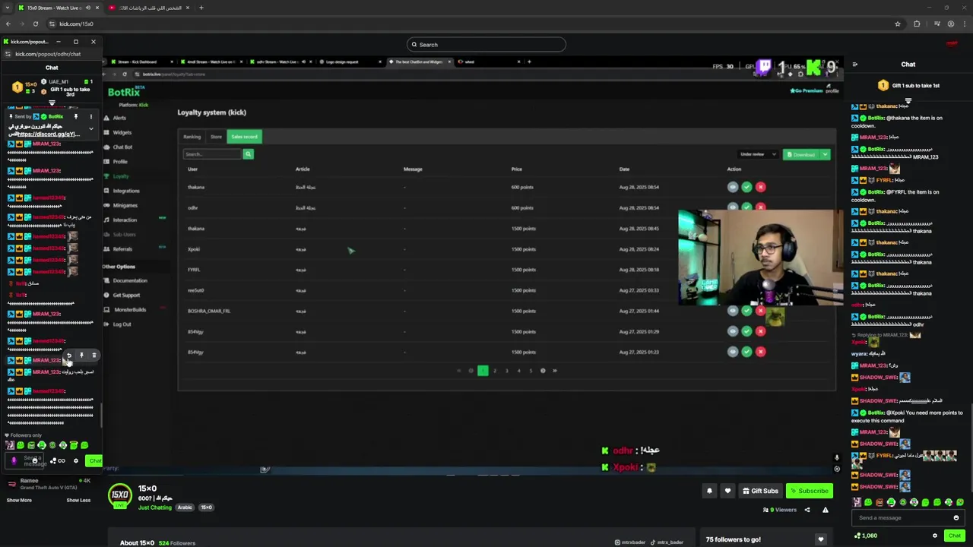
Task: Open a new browser tab
Action: 201,8
